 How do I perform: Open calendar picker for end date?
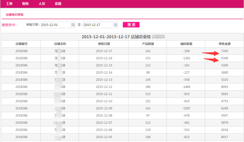point(115,25)
